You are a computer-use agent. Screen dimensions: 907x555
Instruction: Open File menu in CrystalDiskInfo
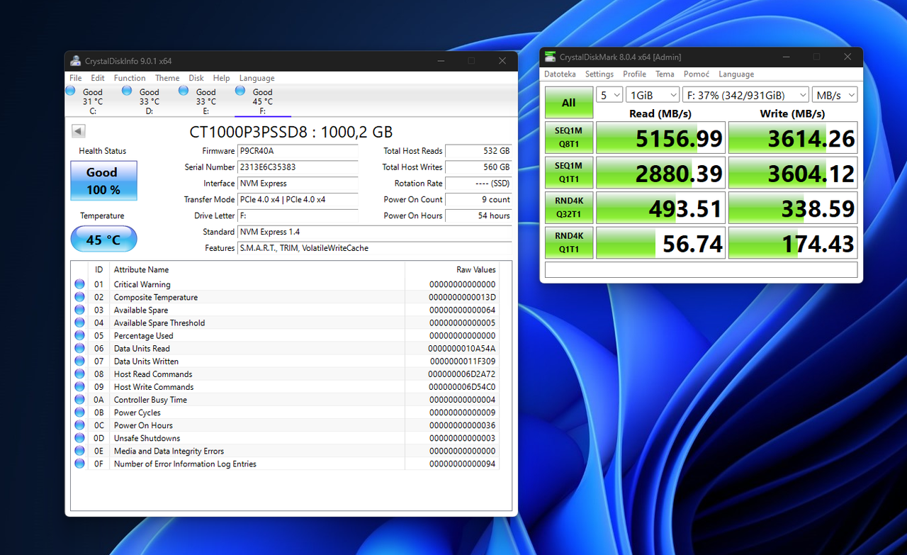point(75,78)
